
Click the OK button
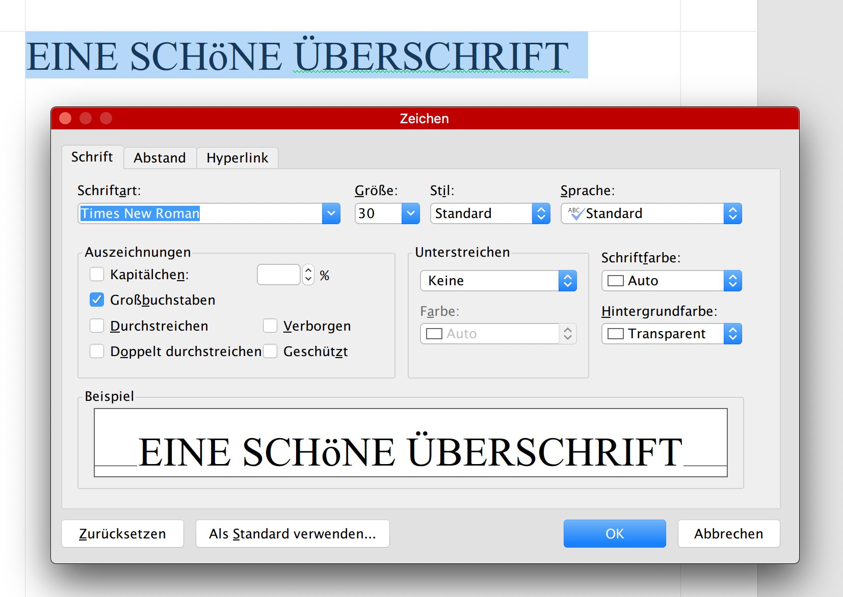point(614,533)
